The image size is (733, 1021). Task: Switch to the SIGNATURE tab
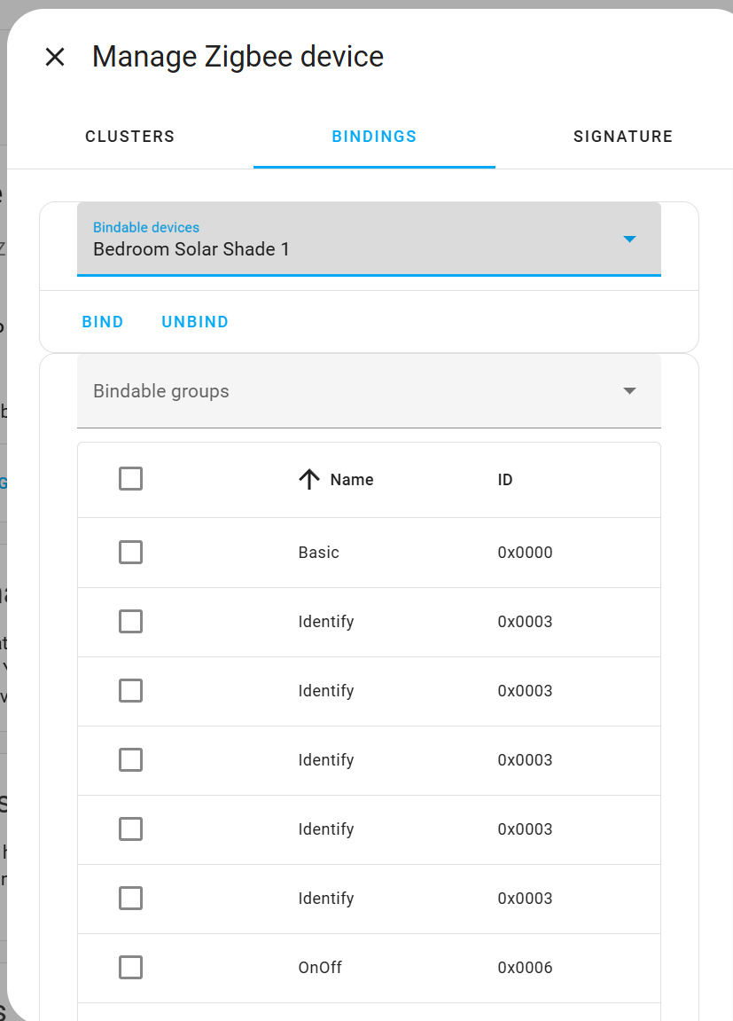[x=622, y=136]
